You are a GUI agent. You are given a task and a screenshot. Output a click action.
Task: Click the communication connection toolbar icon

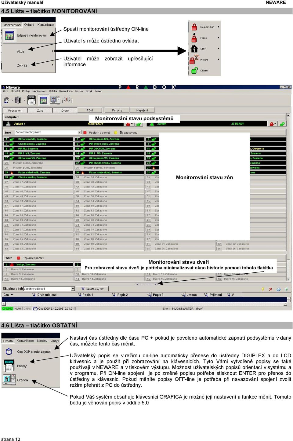point(67,100)
